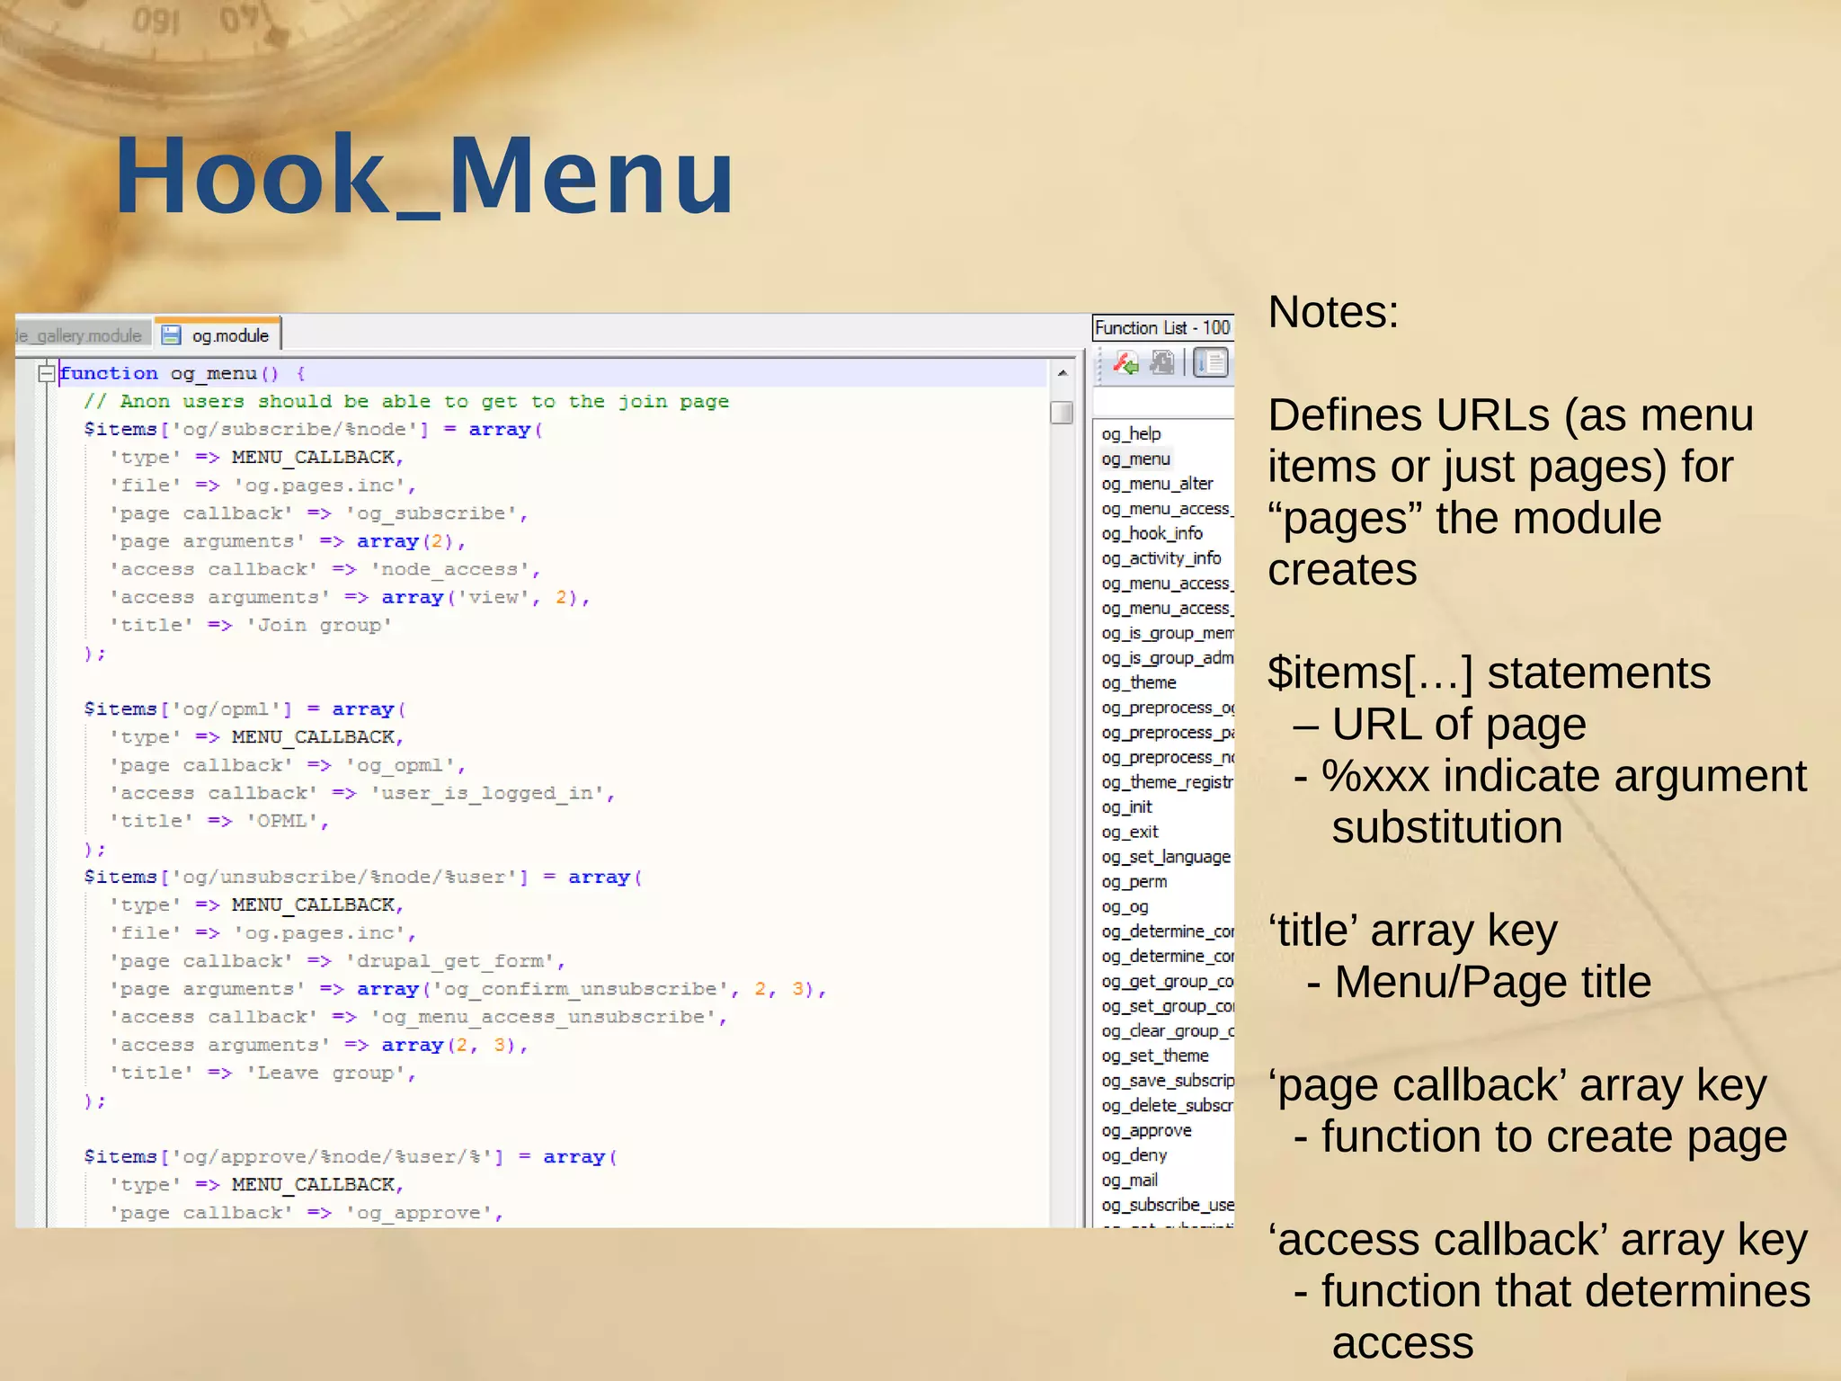This screenshot has height=1381, width=1841.
Task: Select og_subscribe_use entry in function list
Action: pyautogui.click(x=1167, y=1205)
